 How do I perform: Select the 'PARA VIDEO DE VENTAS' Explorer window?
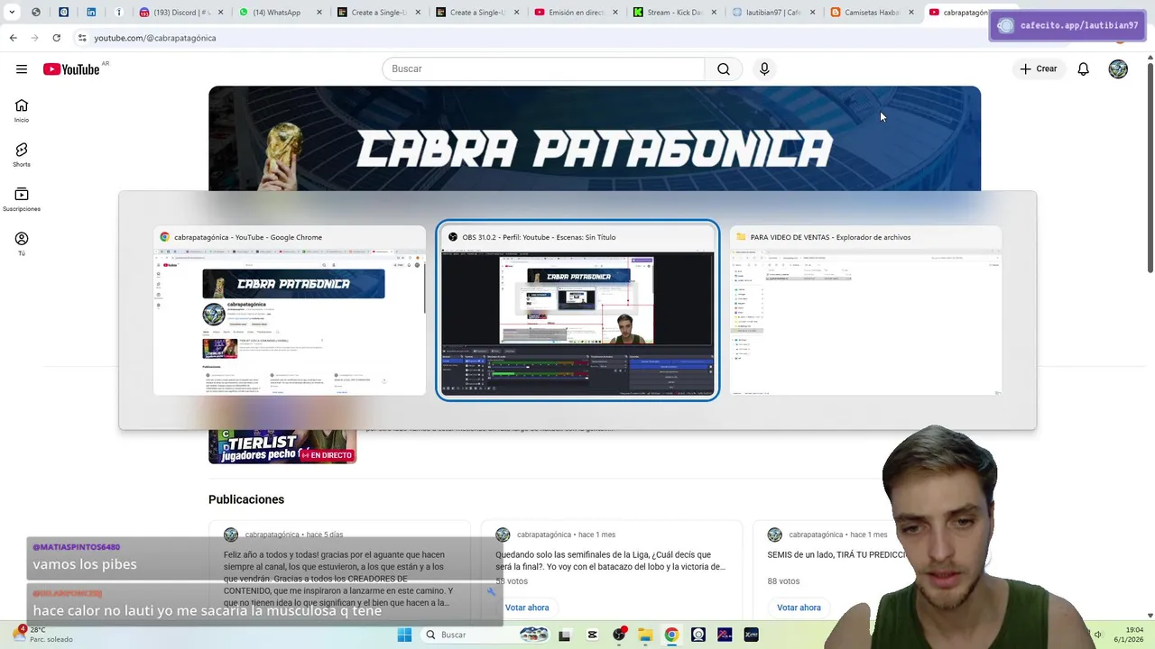tap(866, 311)
